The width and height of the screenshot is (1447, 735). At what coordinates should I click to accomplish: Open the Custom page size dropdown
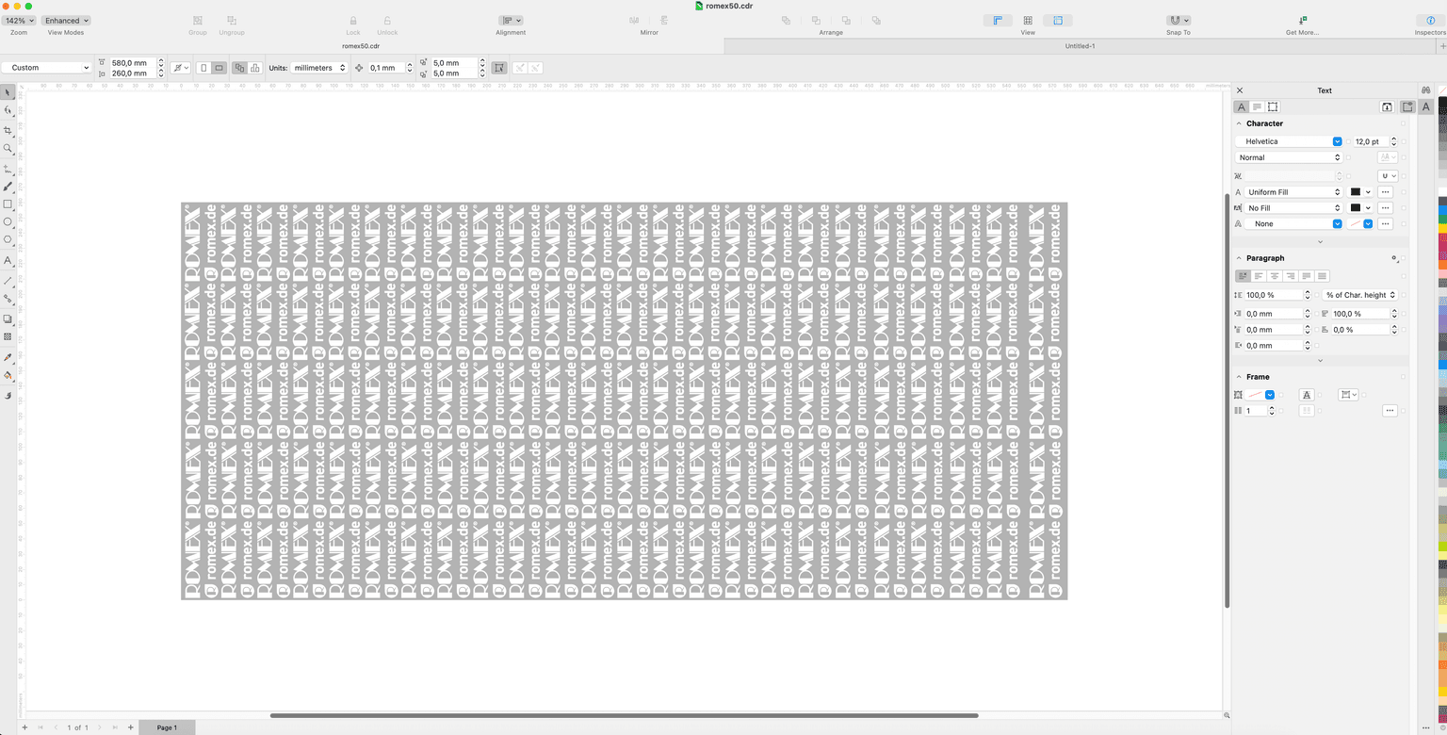click(x=46, y=68)
